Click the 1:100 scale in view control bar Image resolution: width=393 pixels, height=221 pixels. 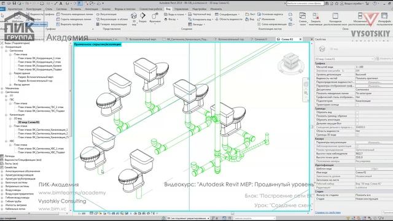click(82, 214)
